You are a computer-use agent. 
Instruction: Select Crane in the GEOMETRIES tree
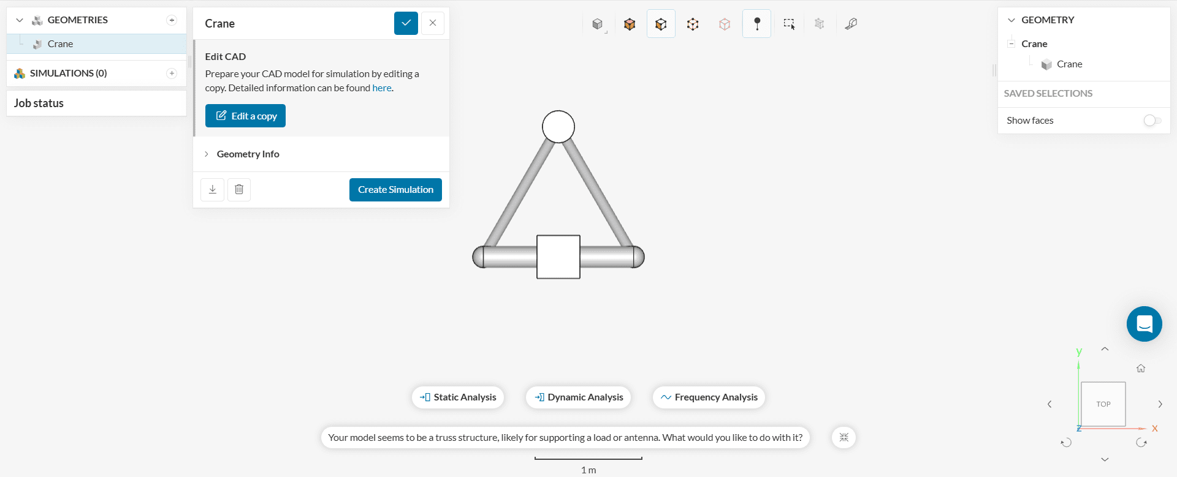tap(60, 44)
